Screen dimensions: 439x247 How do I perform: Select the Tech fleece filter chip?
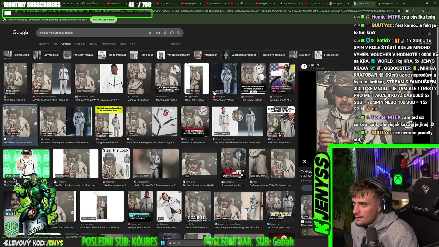point(142,55)
